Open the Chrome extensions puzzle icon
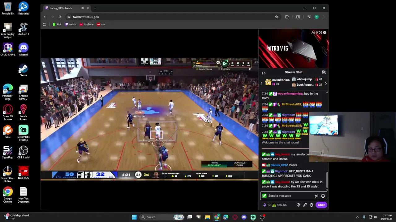Screen dimensions: 396x222 (287, 17)
